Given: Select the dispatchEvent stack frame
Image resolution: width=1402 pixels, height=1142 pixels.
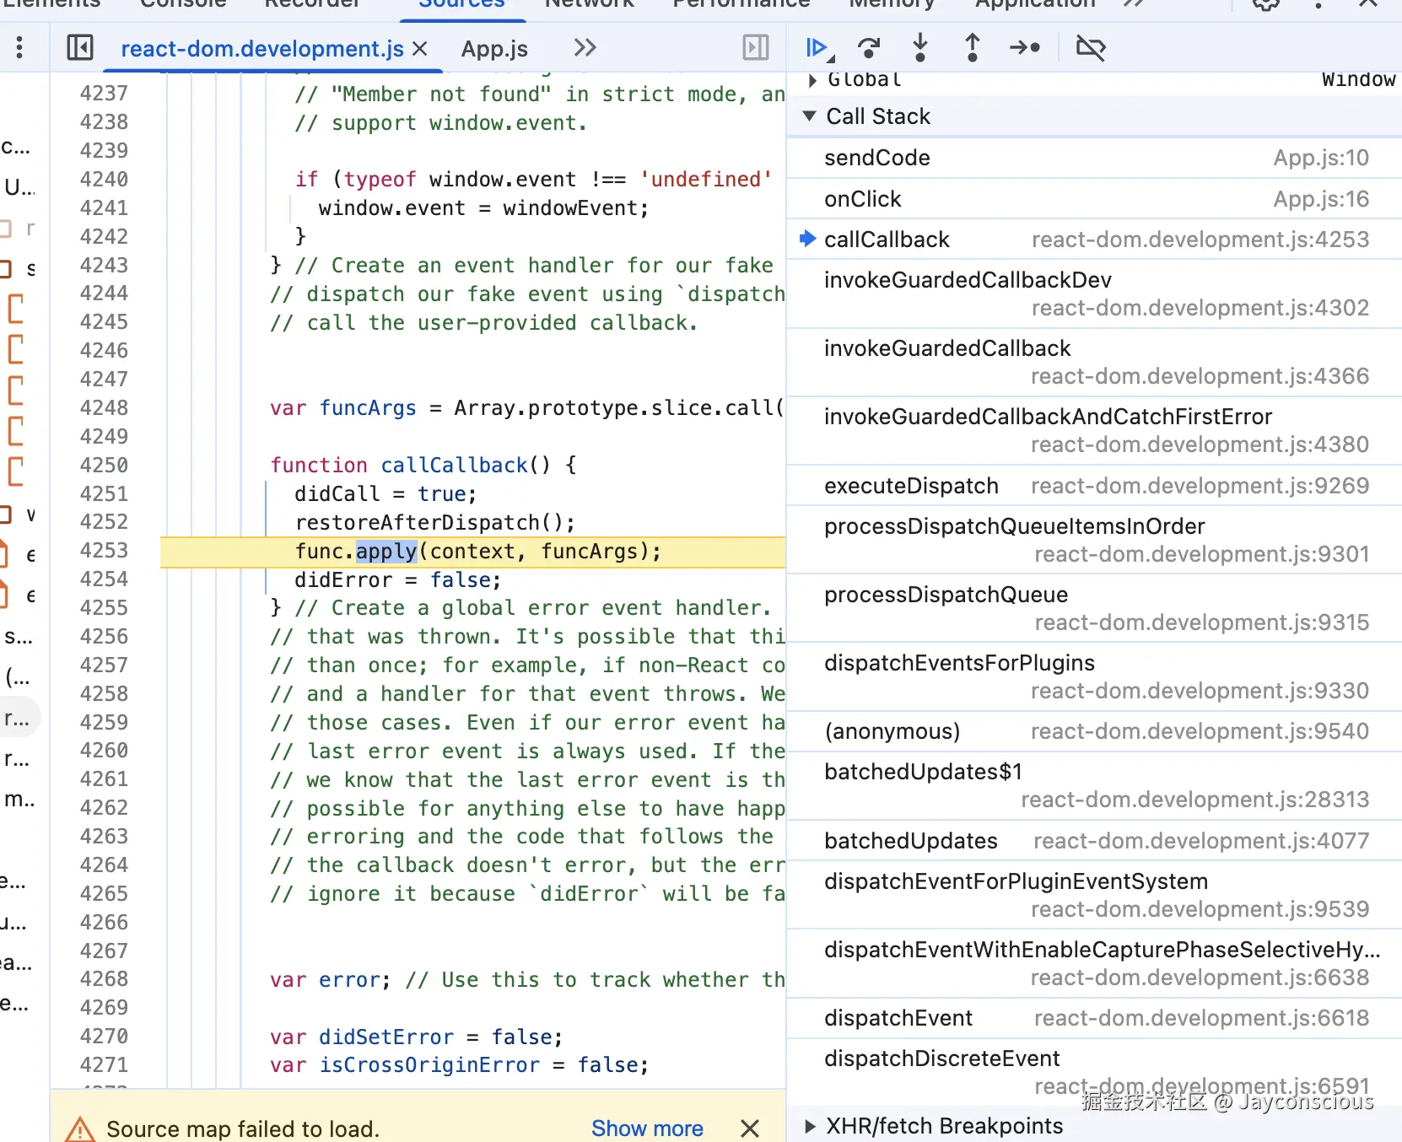Looking at the screenshot, I should coord(1095,1018).
